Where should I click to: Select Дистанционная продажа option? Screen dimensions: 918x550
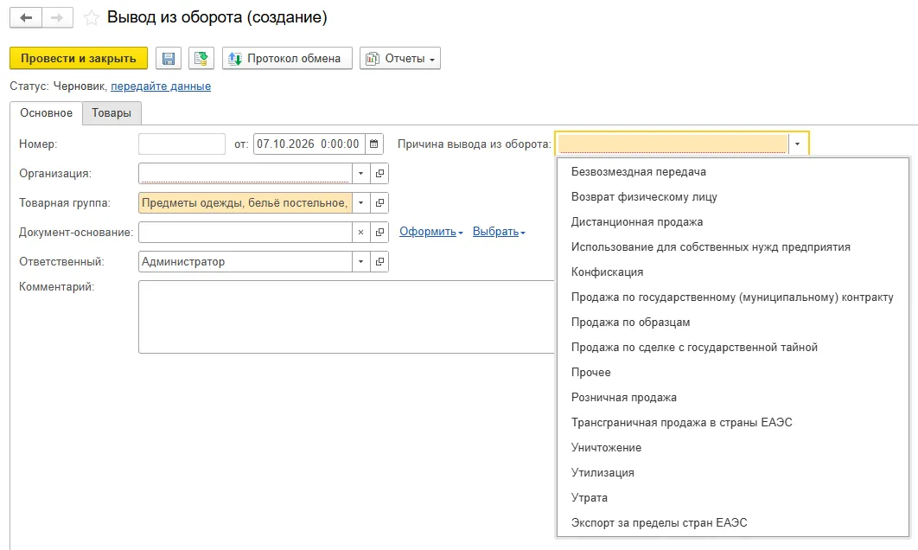(x=637, y=222)
